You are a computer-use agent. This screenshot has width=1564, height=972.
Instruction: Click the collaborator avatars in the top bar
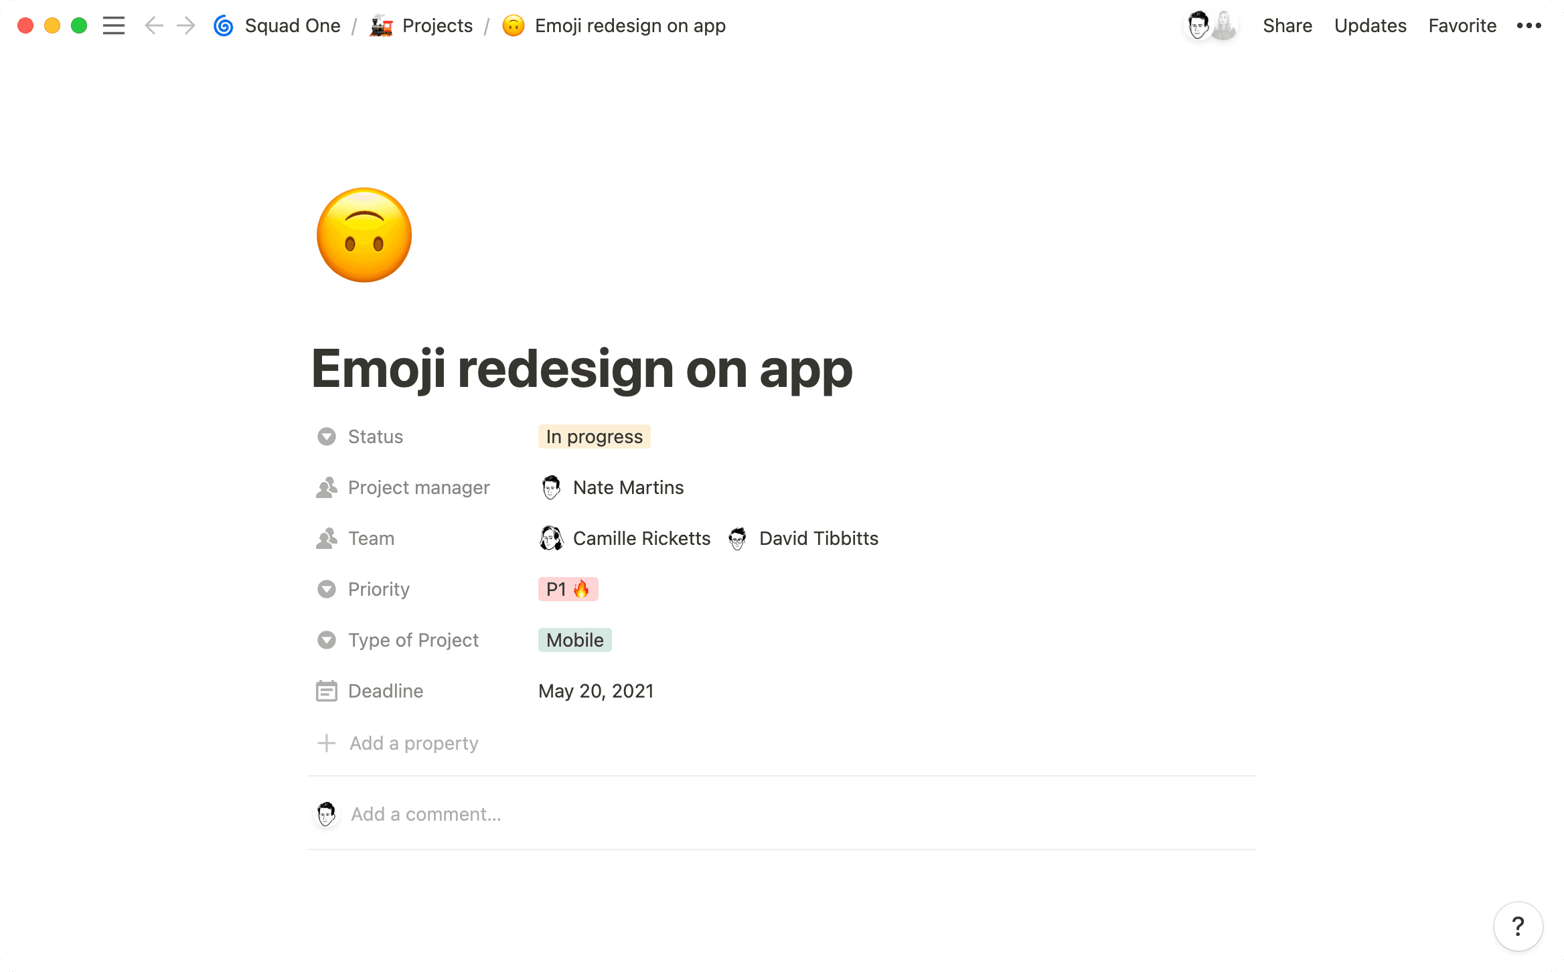coord(1210,26)
